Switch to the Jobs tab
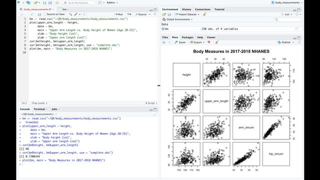The image size is (320, 180). pos(54,109)
